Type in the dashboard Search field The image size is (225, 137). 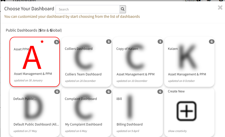click(87, 9)
